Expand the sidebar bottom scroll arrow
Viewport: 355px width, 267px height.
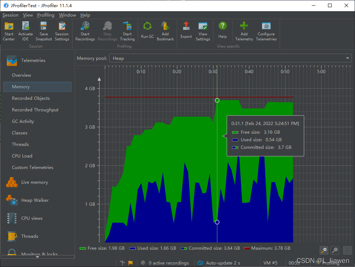click(37, 257)
